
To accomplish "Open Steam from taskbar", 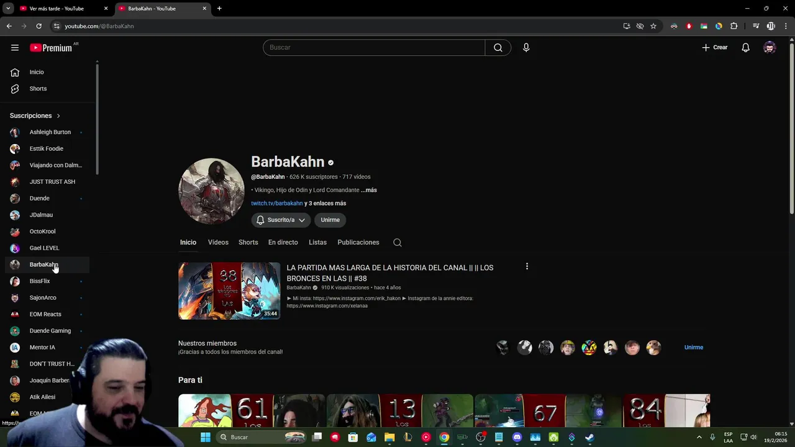I will point(589,437).
